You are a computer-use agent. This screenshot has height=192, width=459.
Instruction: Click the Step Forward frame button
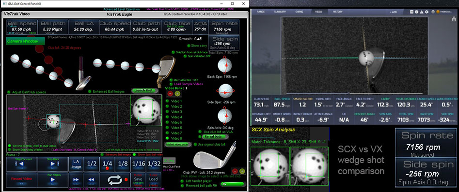pyautogui.click(x=21, y=164)
